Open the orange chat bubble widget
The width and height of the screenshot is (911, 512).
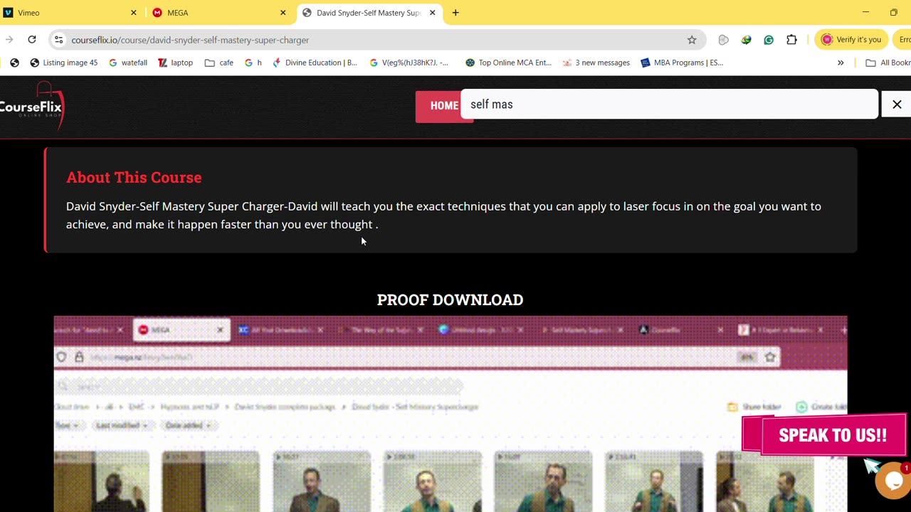(x=894, y=481)
